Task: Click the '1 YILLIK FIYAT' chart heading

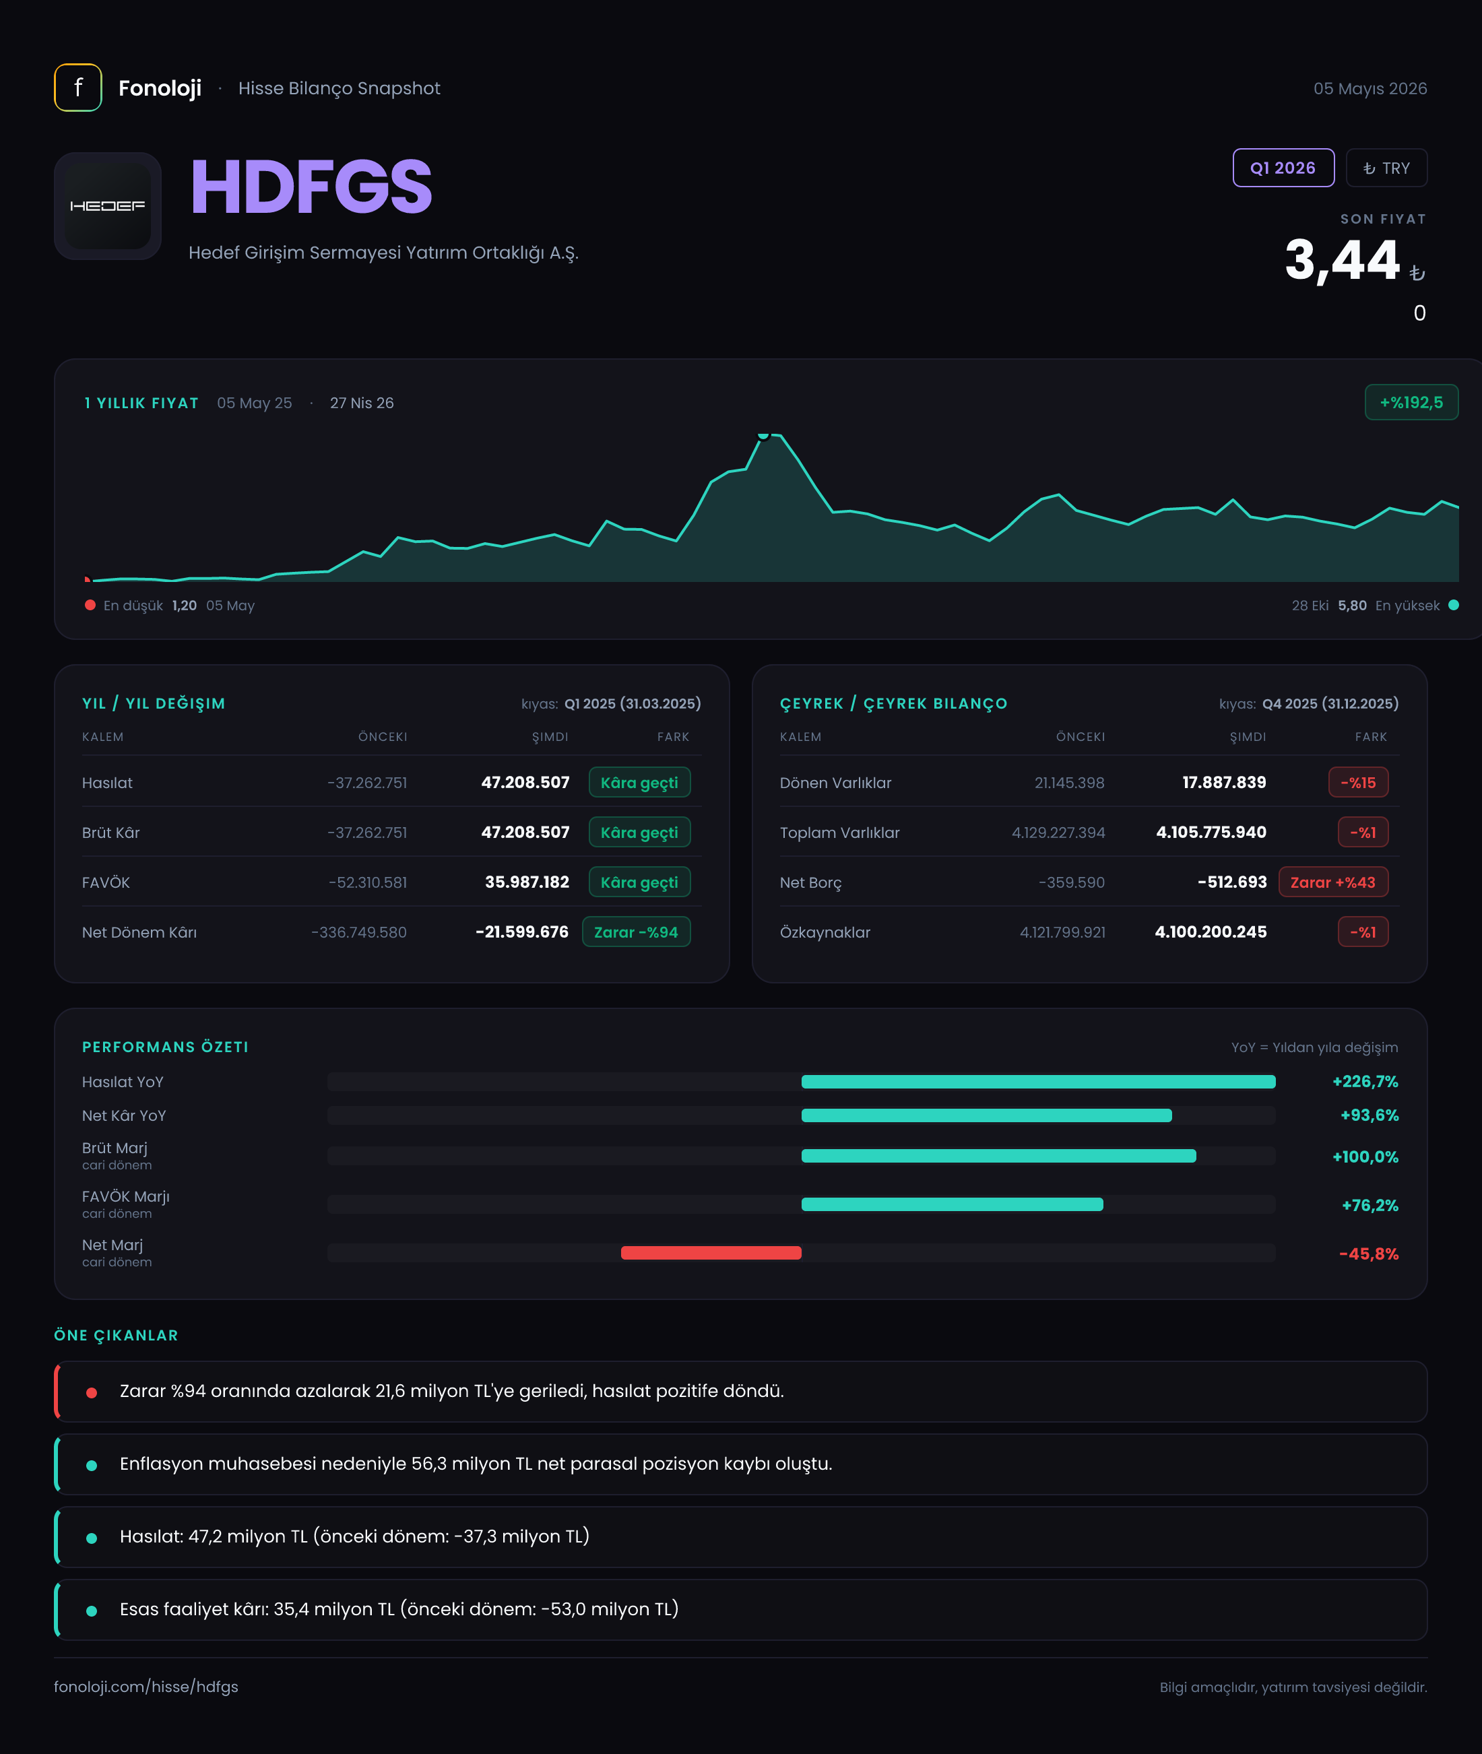Action: (x=141, y=403)
